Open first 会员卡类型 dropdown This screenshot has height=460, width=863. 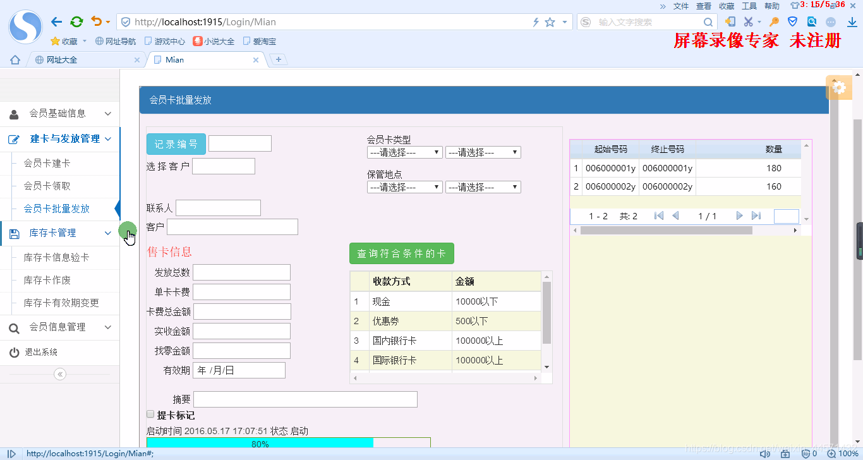[404, 152]
